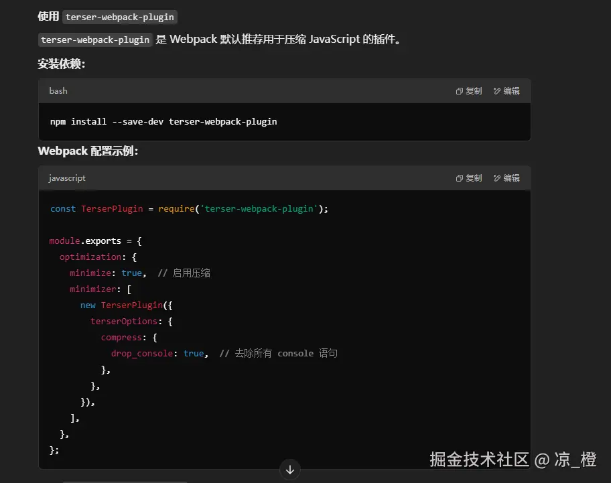Click the terser-webpack-plugin tag before 是 Webpack
Viewport: 611px width, 483px height.
tap(95, 40)
